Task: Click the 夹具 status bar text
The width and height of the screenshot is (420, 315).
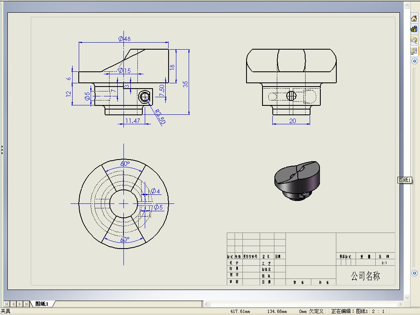Action: pyautogui.click(x=5, y=311)
